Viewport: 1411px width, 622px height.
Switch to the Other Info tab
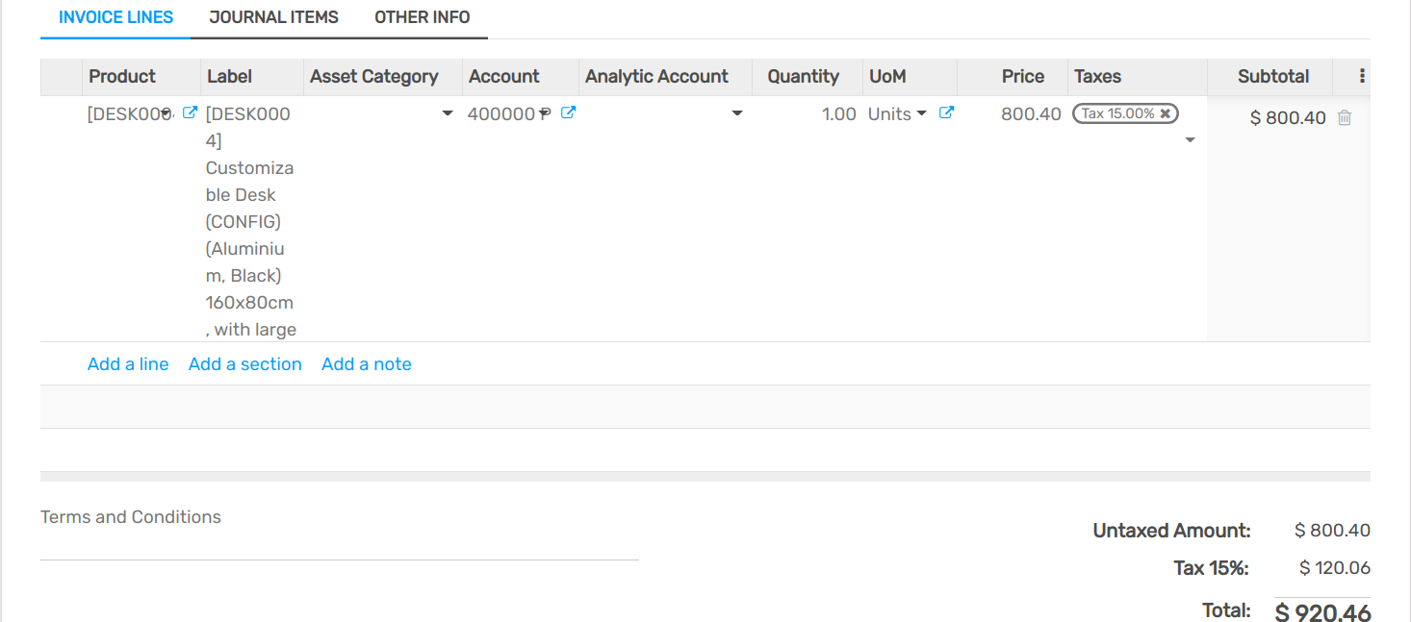click(x=422, y=17)
